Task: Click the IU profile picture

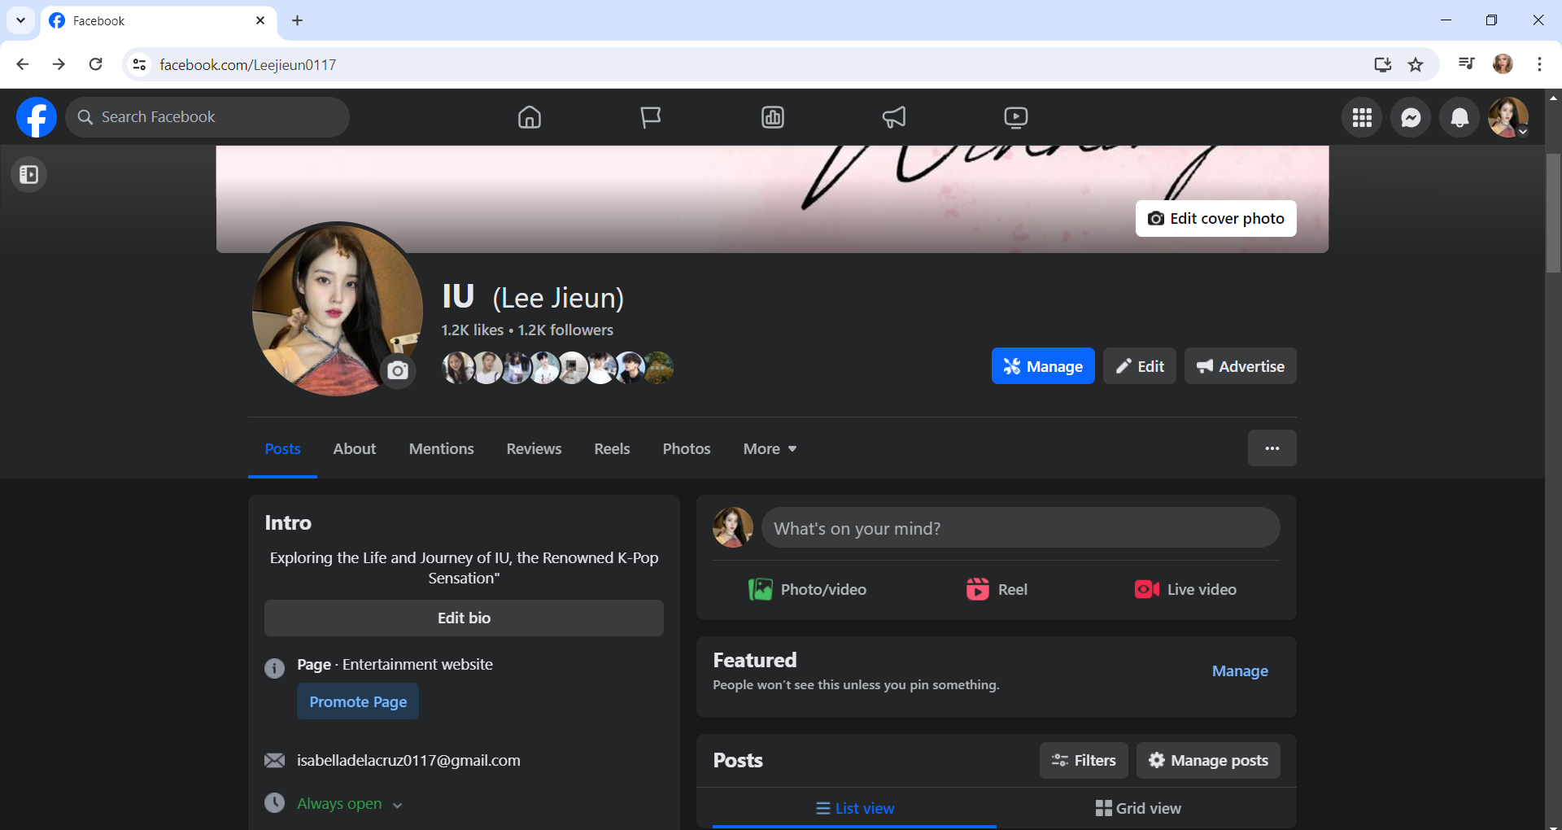Action: [337, 309]
